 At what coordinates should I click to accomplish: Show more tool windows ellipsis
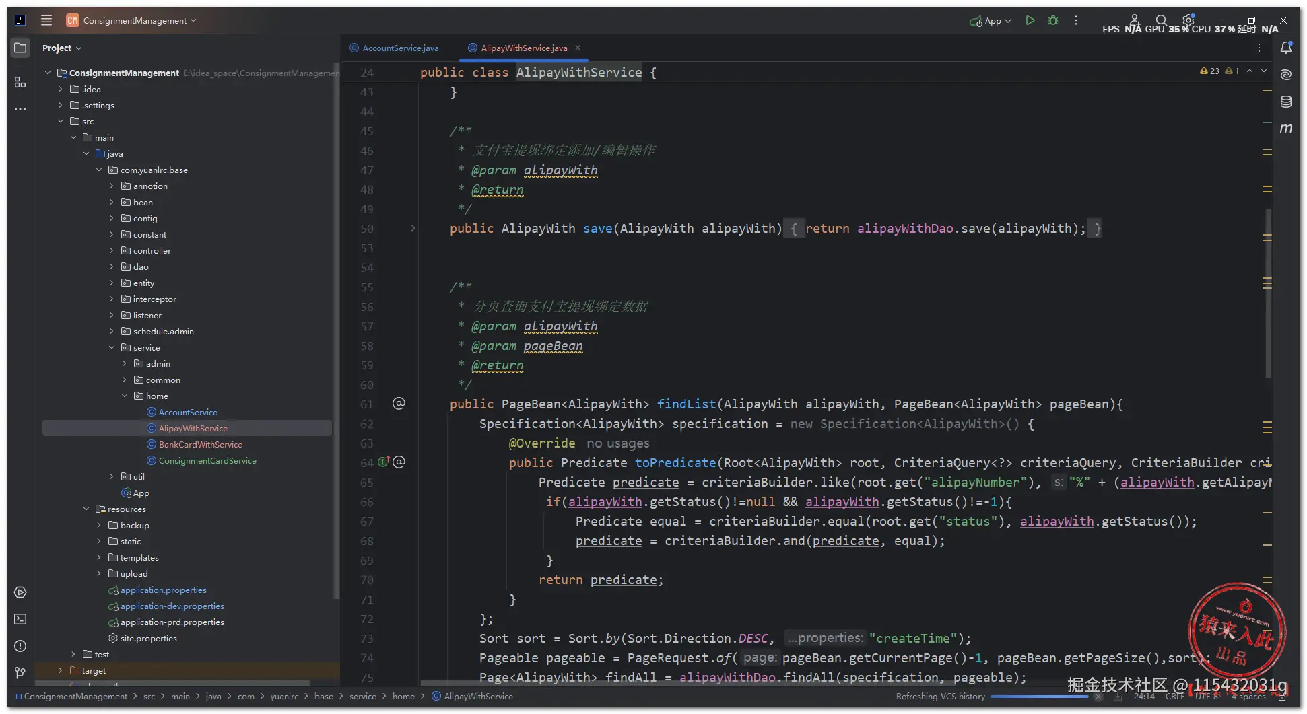point(20,108)
